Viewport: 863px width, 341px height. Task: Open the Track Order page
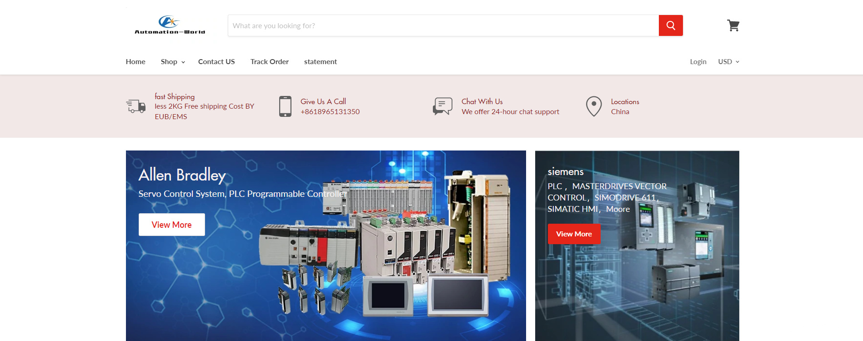click(x=270, y=62)
